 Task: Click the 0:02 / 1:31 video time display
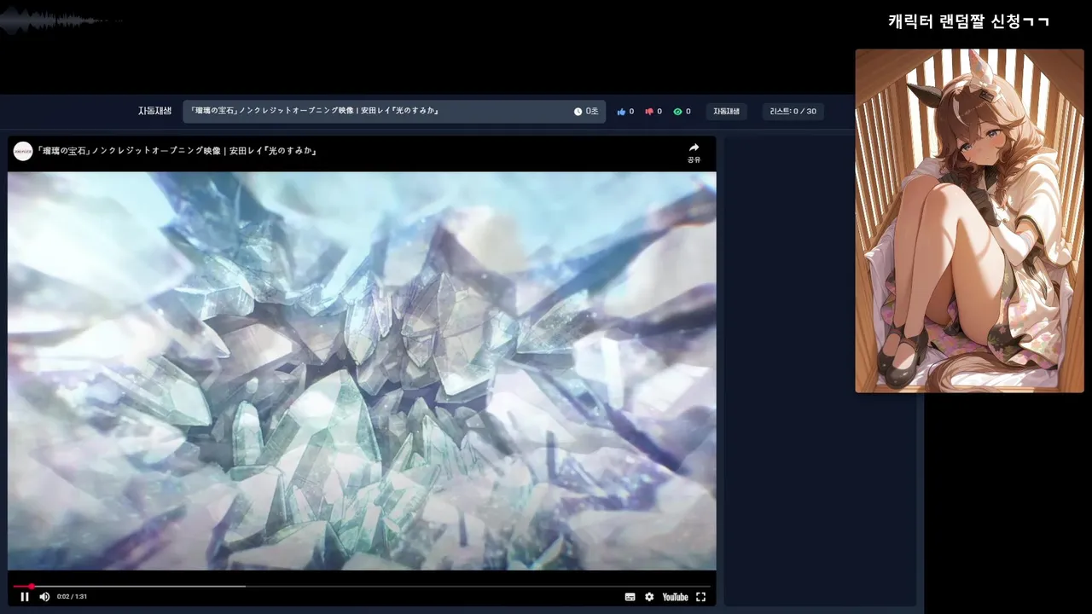(x=72, y=597)
